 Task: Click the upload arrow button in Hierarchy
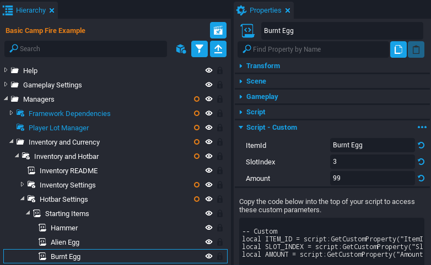(x=218, y=49)
